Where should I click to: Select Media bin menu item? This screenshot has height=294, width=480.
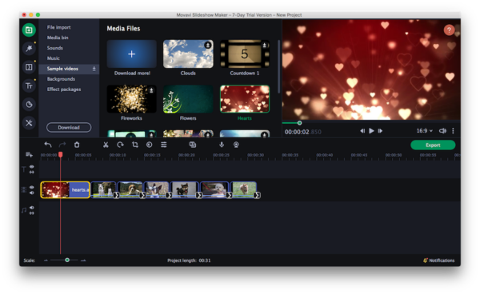[x=58, y=38]
